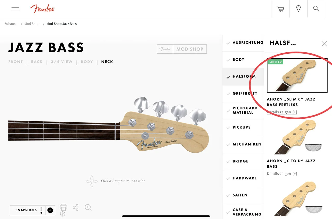The width and height of the screenshot is (332, 219).
Task: Add a new snapshot with plus button
Action: 50,210
